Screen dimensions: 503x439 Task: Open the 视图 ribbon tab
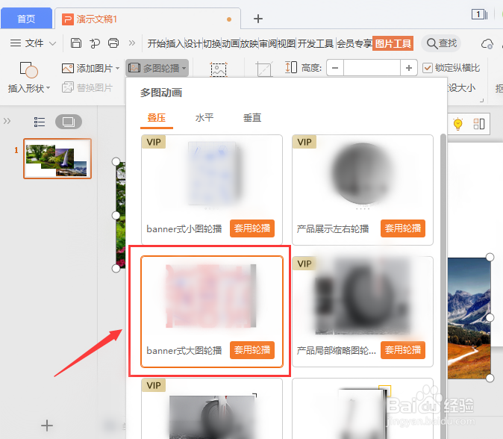[286, 43]
